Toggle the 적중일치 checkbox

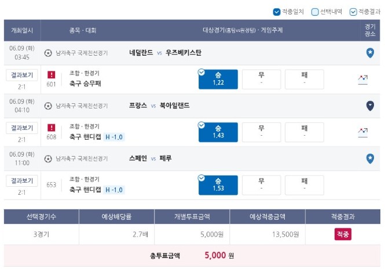pyautogui.click(x=277, y=12)
